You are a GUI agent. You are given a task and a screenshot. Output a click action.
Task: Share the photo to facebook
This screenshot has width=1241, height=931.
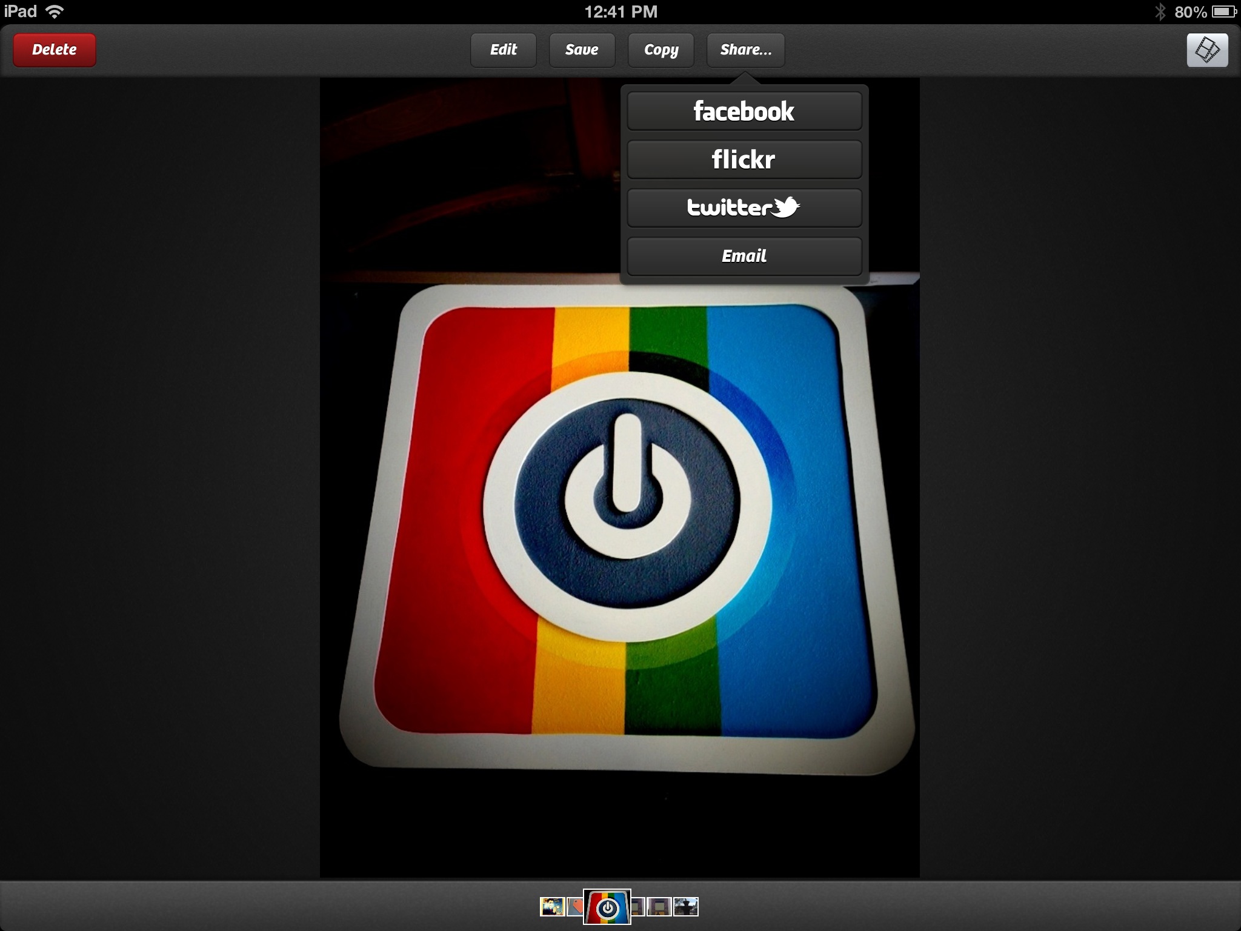(x=744, y=110)
